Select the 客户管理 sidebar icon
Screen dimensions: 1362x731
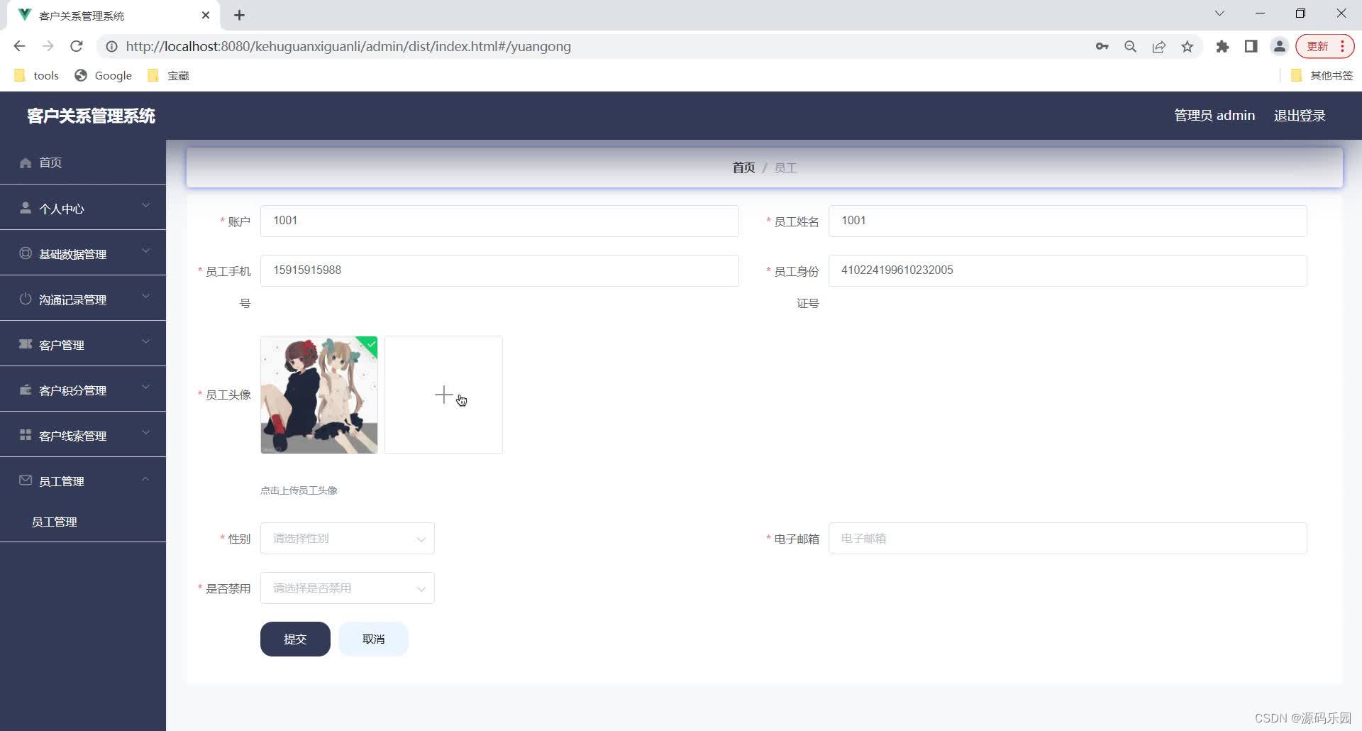[x=26, y=344]
